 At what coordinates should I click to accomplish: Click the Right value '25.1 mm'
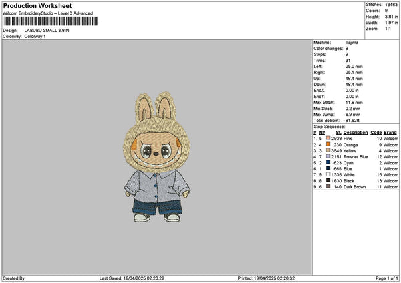pyautogui.click(x=354, y=73)
